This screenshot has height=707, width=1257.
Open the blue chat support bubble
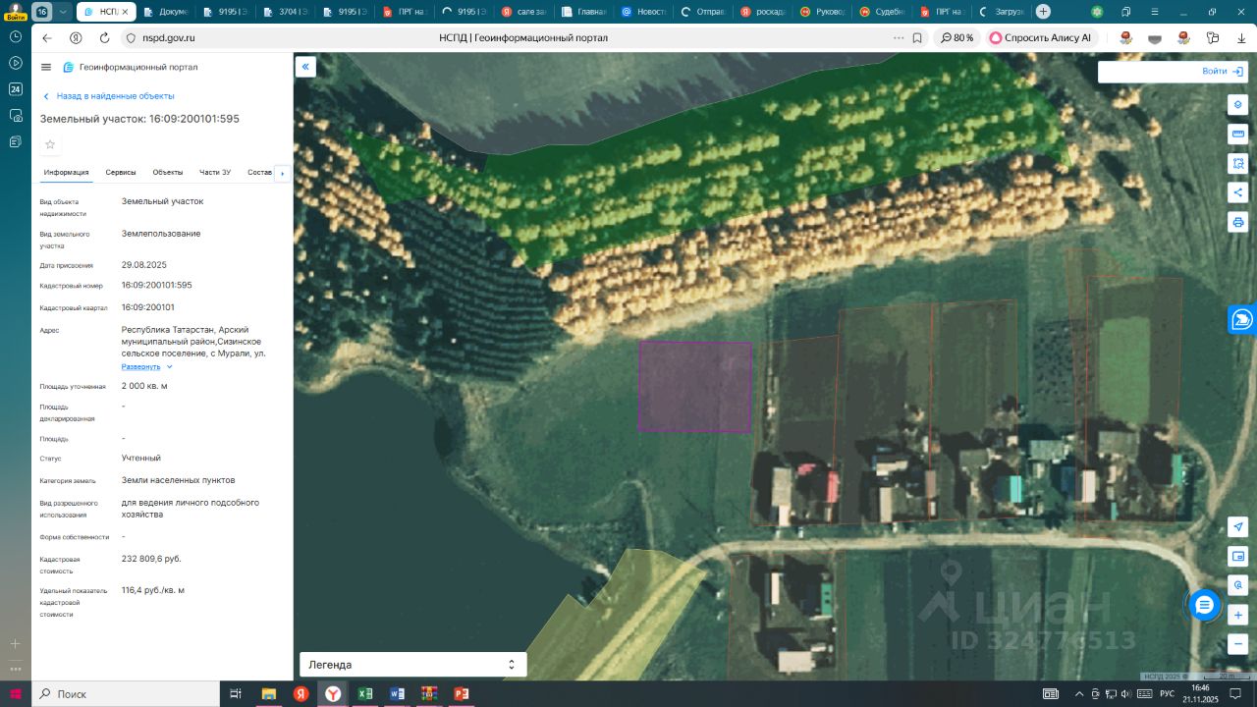tap(1204, 605)
